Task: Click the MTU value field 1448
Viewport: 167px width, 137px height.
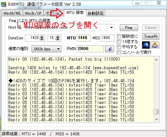Action: [x=83, y=38]
